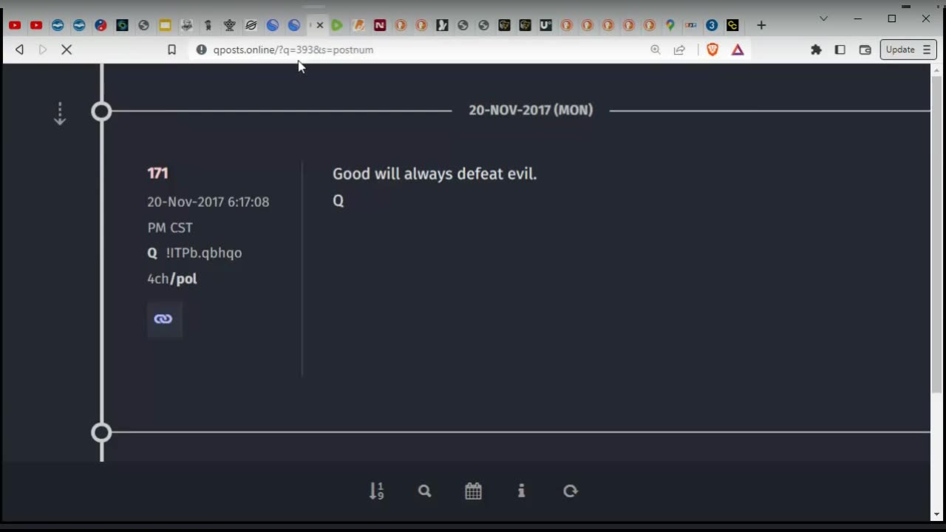Click the timeline circle node beside the date header
The width and height of the screenshot is (946, 532).
(x=101, y=112)
